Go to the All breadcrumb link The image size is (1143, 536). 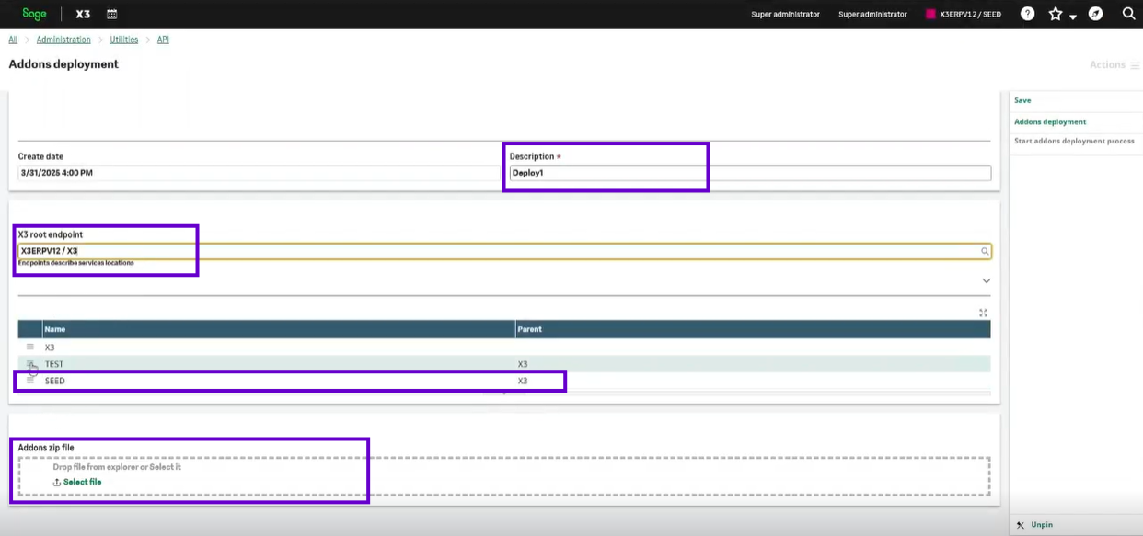pos(13,40)
